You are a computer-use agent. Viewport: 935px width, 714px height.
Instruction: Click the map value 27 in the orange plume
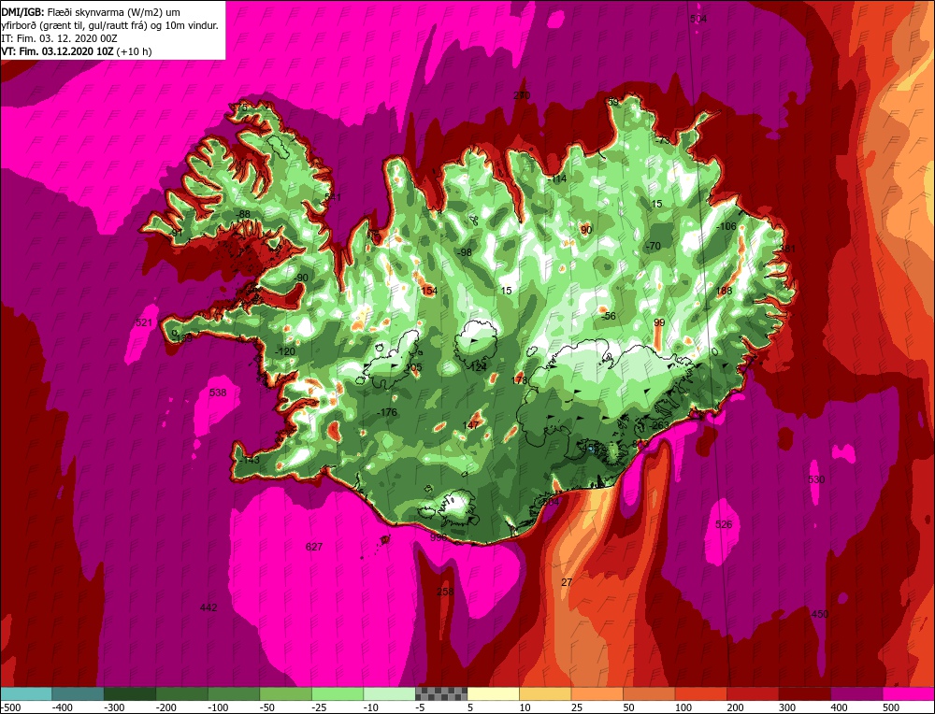567,582
